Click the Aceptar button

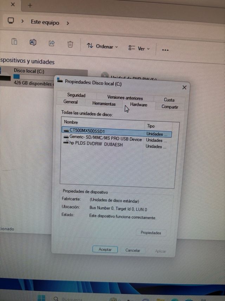(105, 249)
